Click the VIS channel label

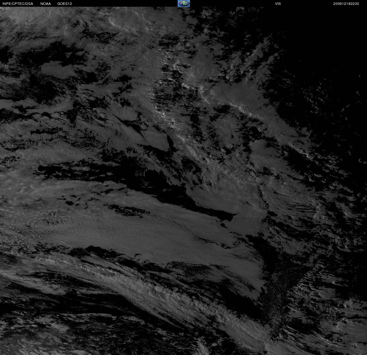coord(278,4)
